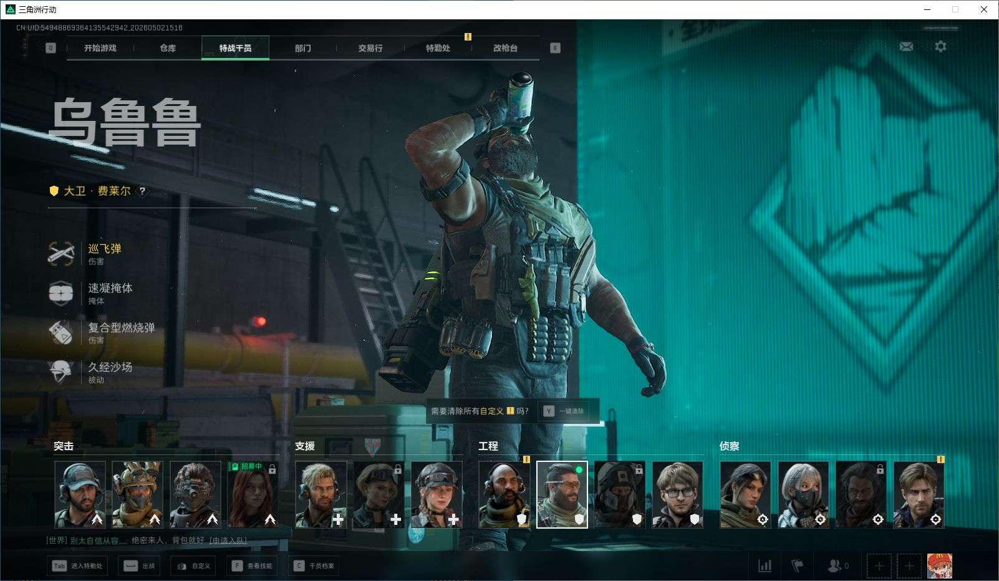Click the yellow alert badge above 特勤处 tab
The image size is (999, 581).
pos(468,37)
